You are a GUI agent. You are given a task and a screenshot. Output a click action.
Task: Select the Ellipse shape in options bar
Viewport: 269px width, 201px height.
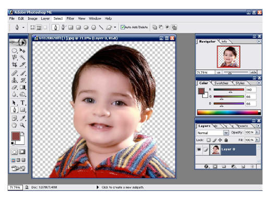pyautogui.click(x=86, y=27)
